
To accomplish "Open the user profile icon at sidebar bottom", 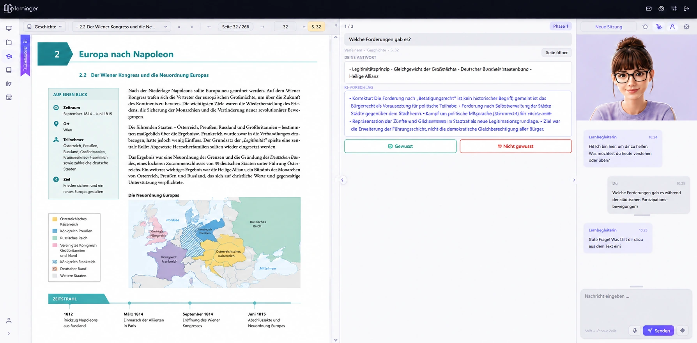I will (9, 321).
